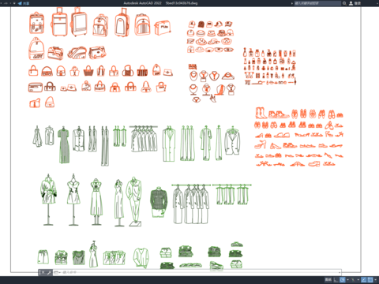Viewport: 379px width, 284px height.
Task: Expand isometric drafting dropdown arrow
Action: (358, 280)
